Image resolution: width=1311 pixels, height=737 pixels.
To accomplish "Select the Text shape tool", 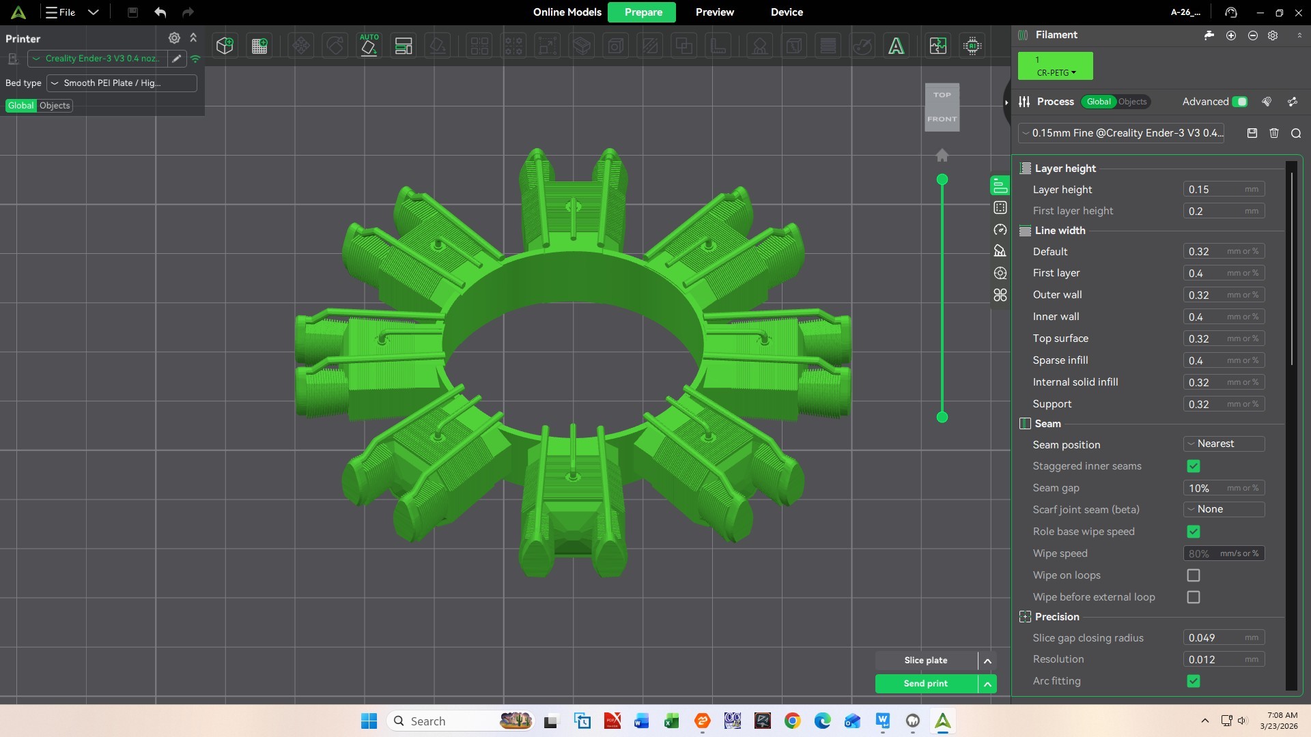I will 896,46.
